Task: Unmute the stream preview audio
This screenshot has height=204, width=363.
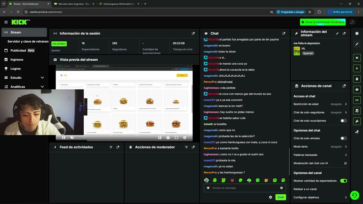Action: click(x=72, y=137)
